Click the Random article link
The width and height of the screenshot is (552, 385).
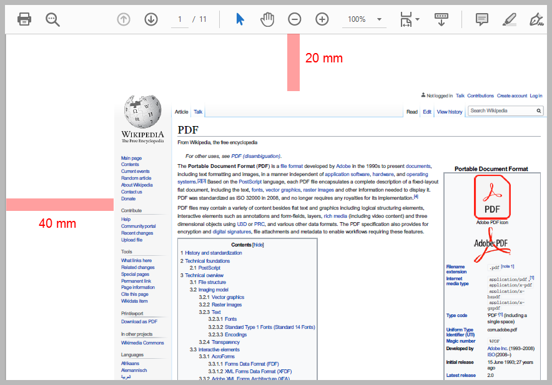136,178
